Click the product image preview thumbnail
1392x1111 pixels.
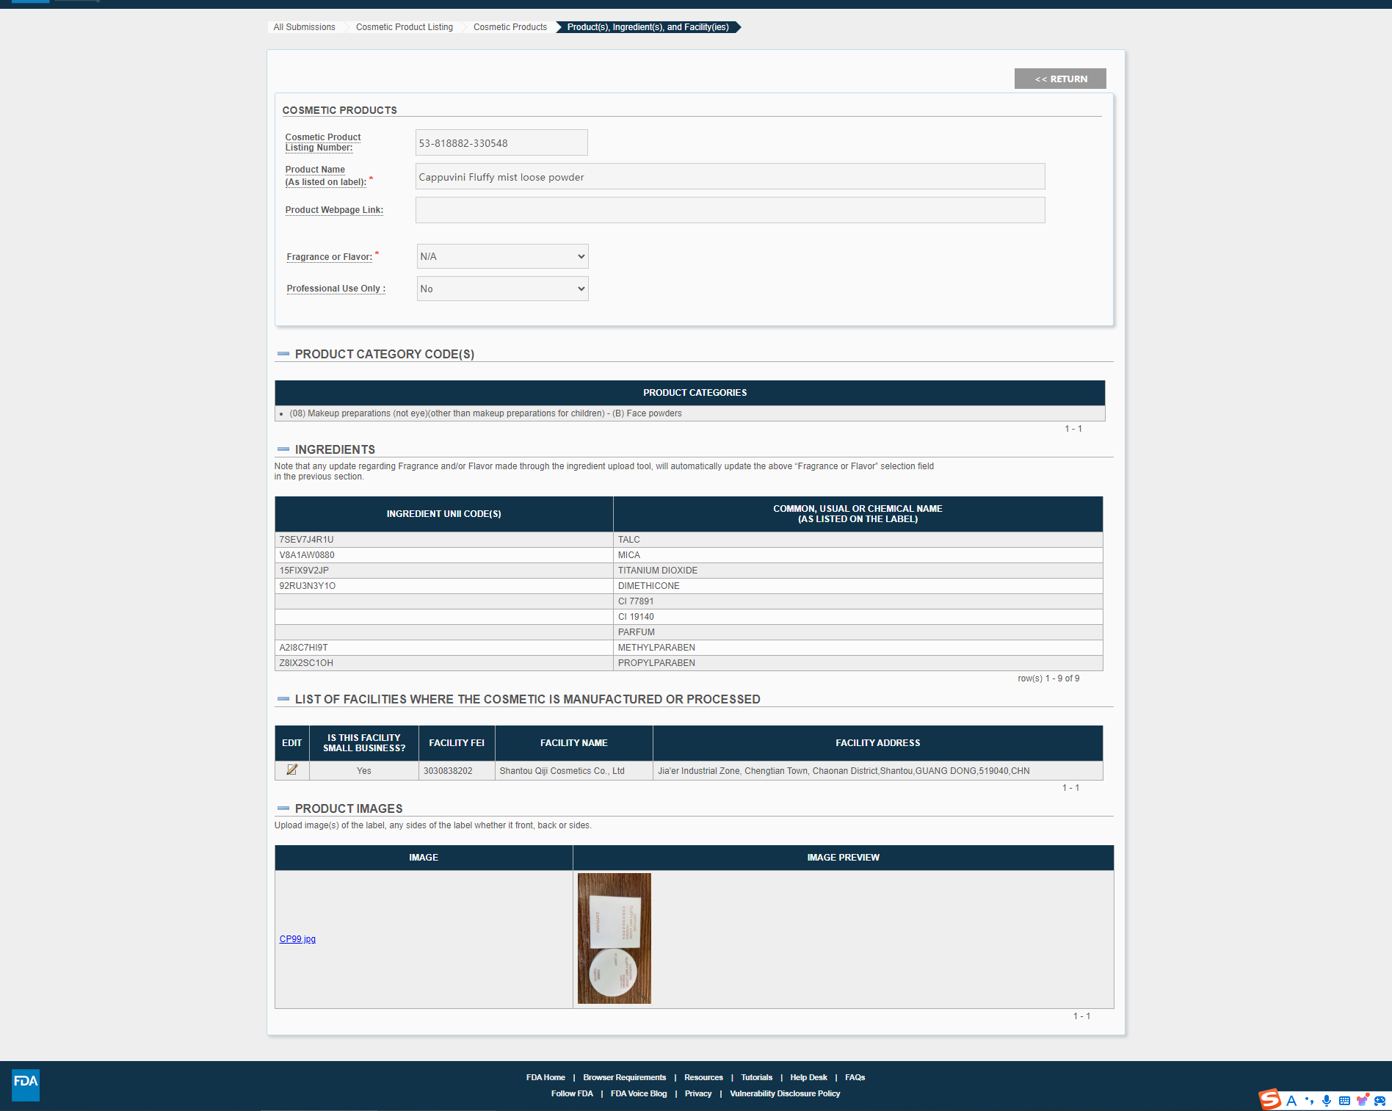614,938
